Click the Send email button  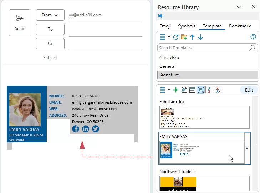20,23
